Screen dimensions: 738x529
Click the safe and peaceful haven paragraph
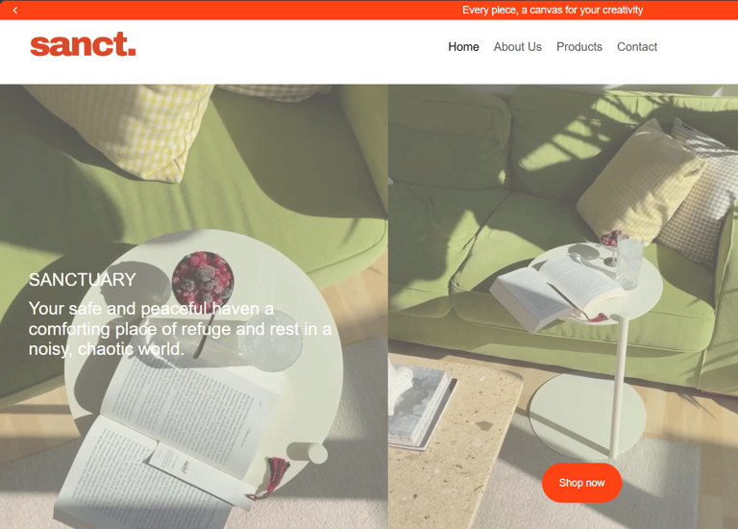180,329
